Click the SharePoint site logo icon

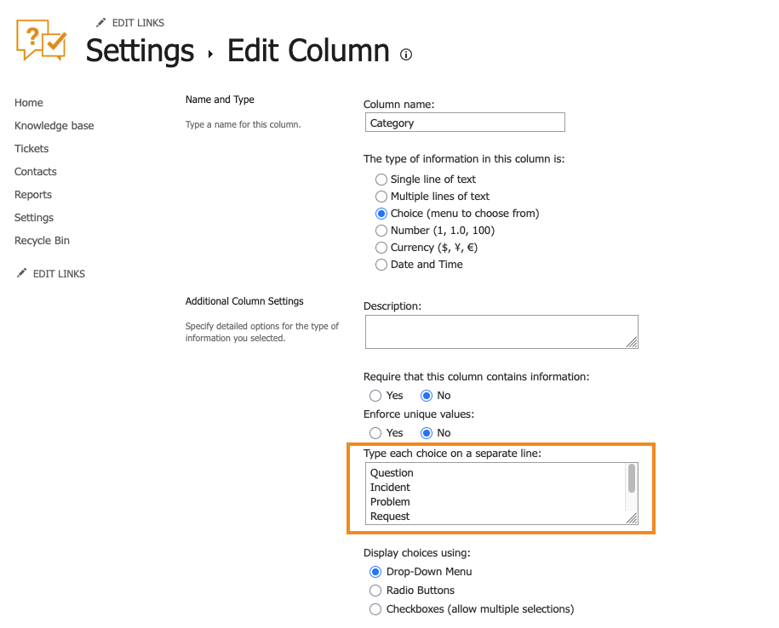pyautogui.click(x=39, y=41)
